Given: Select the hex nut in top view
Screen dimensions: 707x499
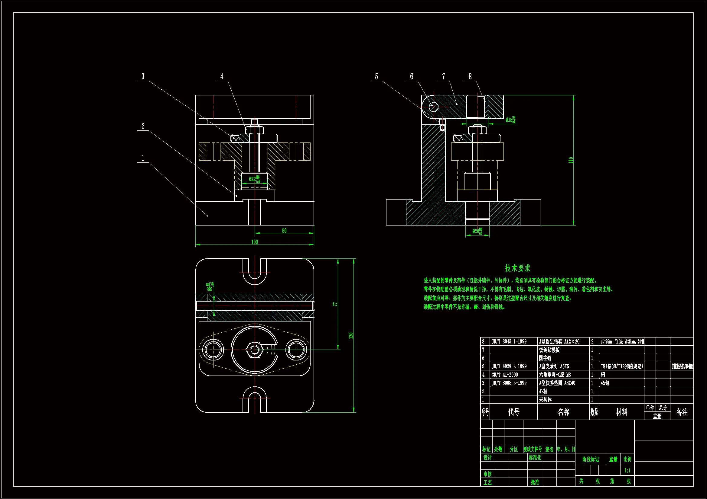Looking at the screenshot, I should tap(254, 350).
